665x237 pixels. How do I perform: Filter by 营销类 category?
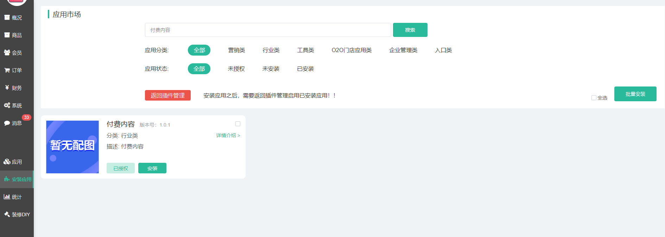pyautogui.click(x=236, y=50)
